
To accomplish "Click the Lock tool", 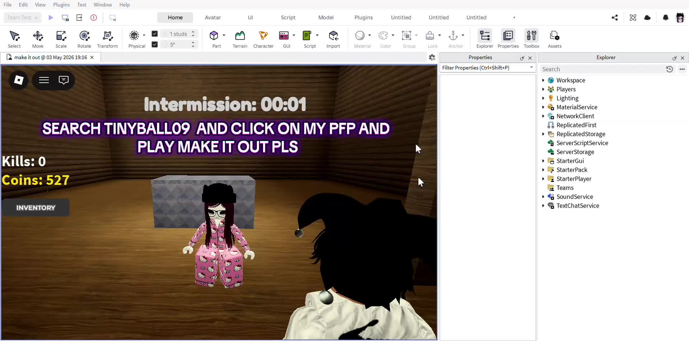I will tap(430, 35).
